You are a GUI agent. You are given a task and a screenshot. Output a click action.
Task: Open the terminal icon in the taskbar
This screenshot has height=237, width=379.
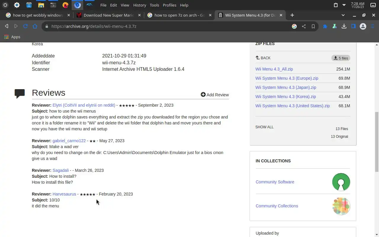point(53,5)
